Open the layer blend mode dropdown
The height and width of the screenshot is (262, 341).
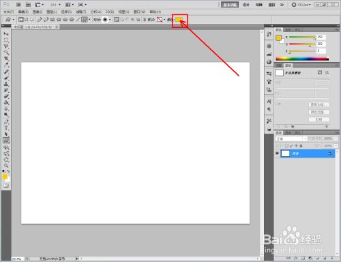pyautogui.click(x=291, y=139)
